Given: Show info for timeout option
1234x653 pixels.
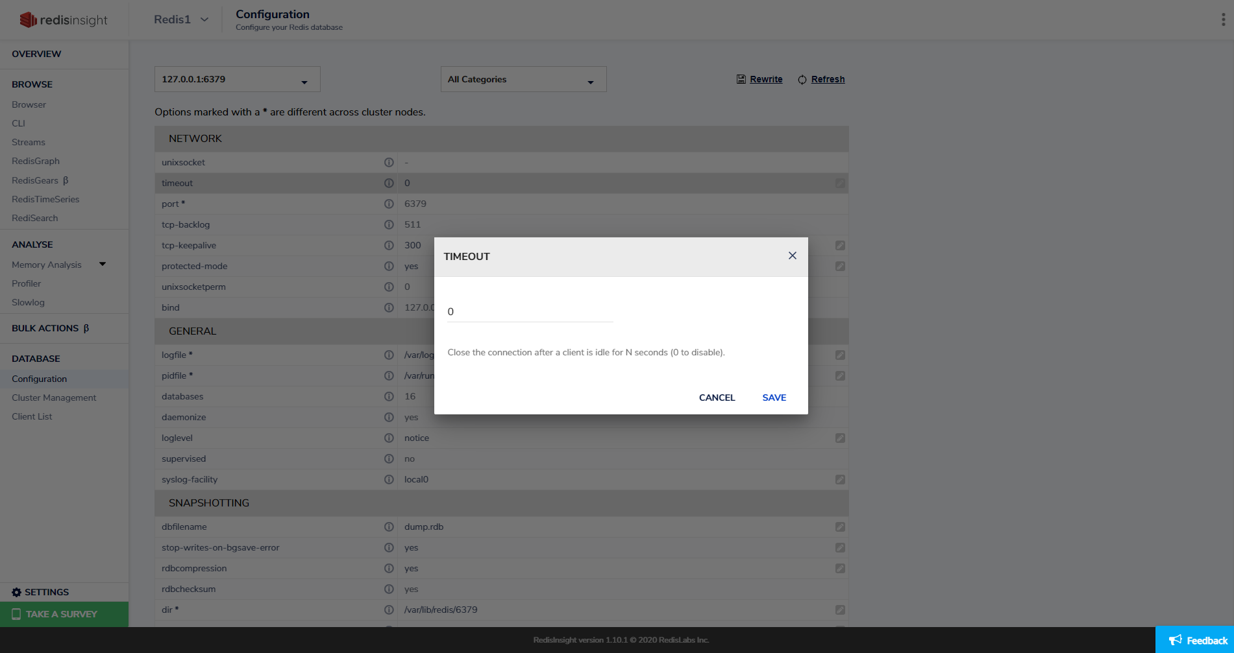Looking at the screenshot, I should (389, 183).
